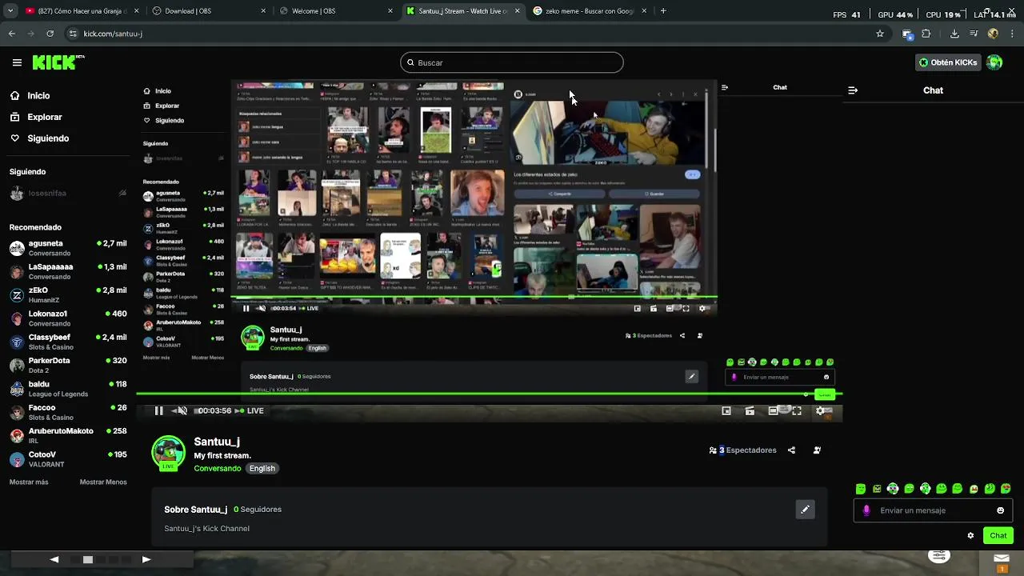The height and width of the screenshot is (576, 1024).
Task: Open the browser downloads icon
Action: point(954,34)
